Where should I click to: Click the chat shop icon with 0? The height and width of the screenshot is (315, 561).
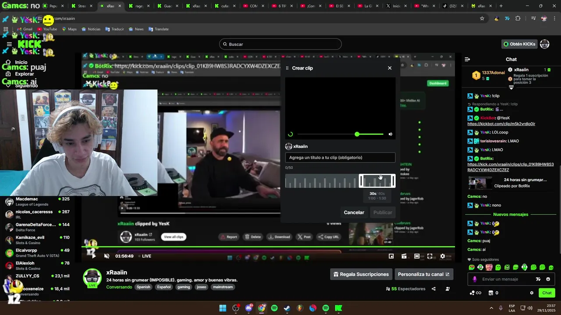(x=494, y=293)
